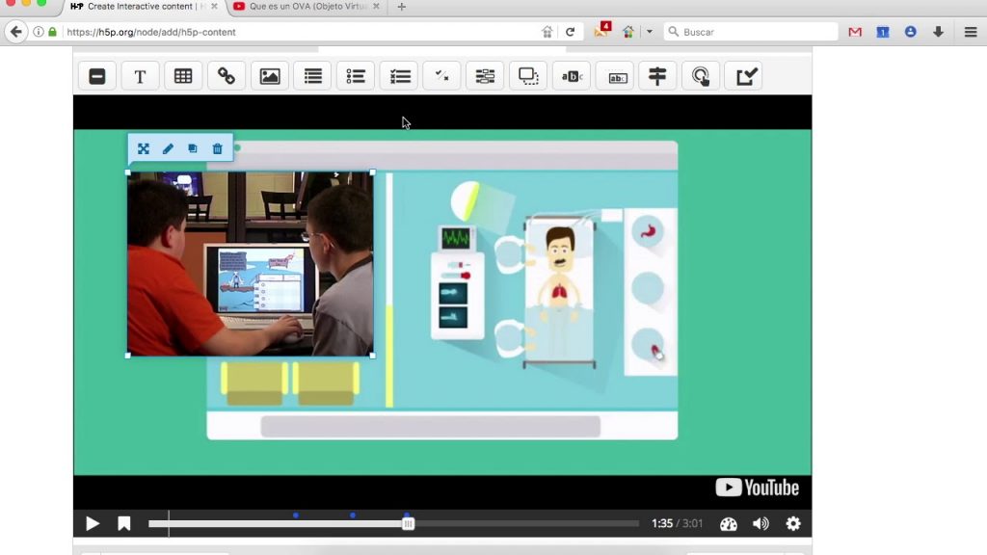The height and width of the screenshot is (555, 987).
Task: Insert a Link interaction
Action: 227,77
